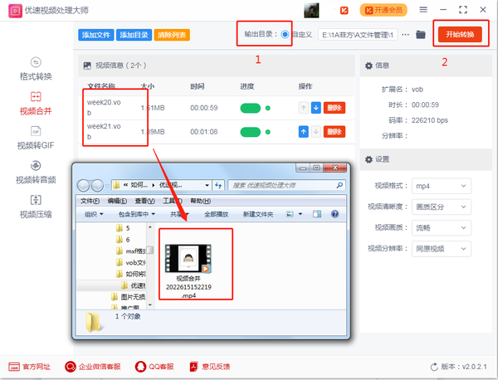
Task: Click the Explorer tree scroll up arrow
Action: (150, 227)
